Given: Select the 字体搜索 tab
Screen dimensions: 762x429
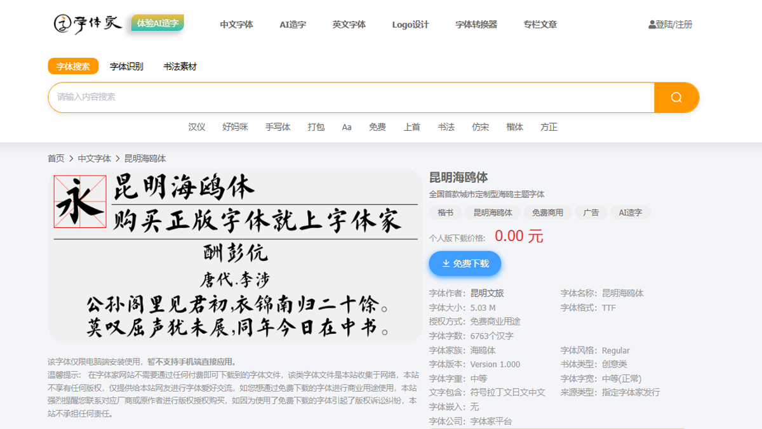Looking at the screenshot, I should pyautogui.click(x=73, y=66).
